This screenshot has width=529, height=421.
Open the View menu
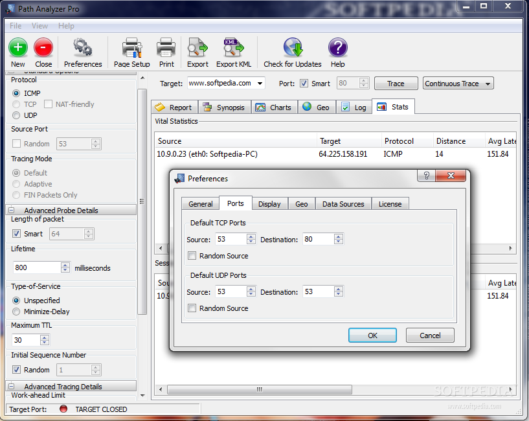(x=39, y=26)
